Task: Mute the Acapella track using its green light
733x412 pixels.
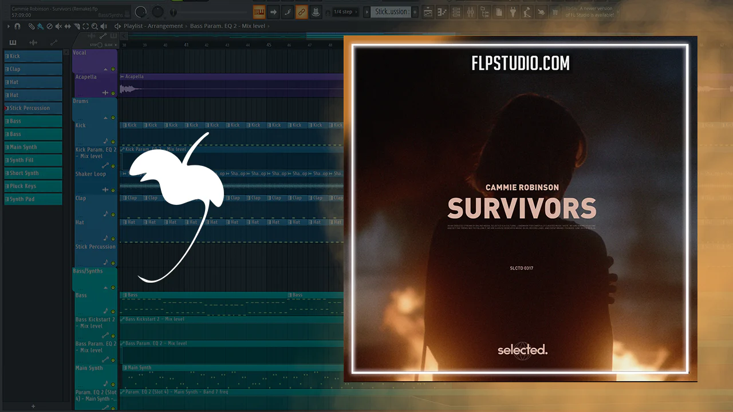Action: (113, 93)
